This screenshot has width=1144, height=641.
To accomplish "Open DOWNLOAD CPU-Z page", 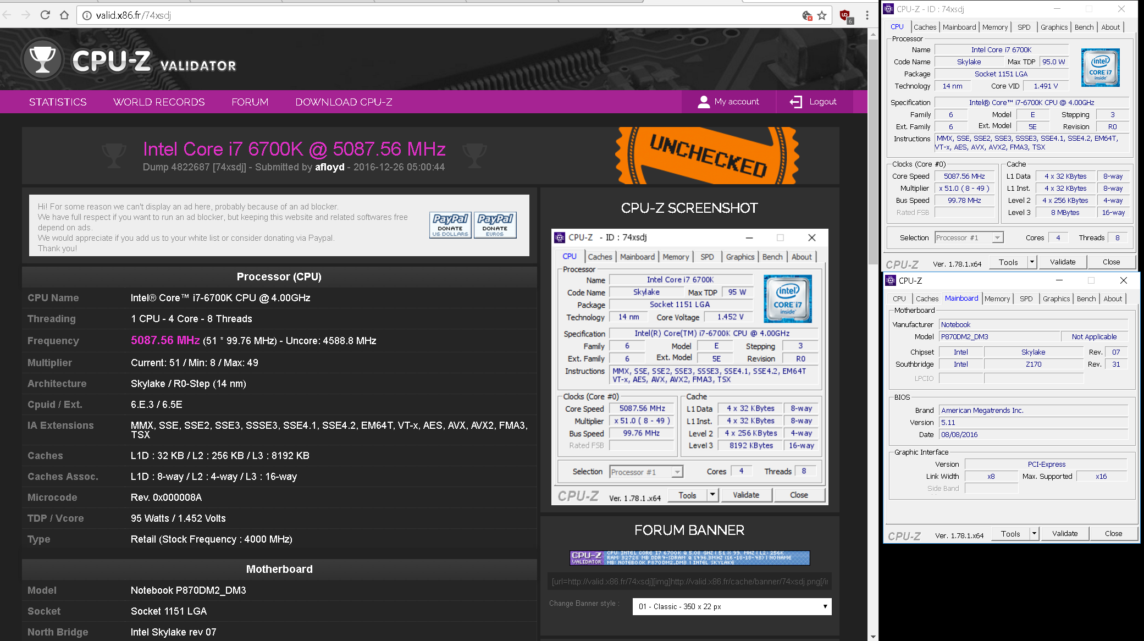I will [344, 102].
